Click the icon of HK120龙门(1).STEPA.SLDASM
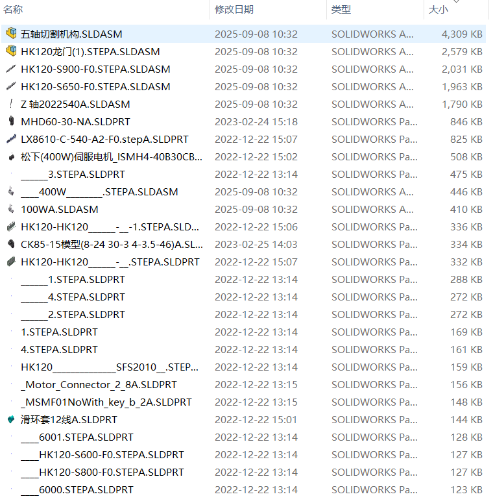493x503 pixels. coord(11,51)
